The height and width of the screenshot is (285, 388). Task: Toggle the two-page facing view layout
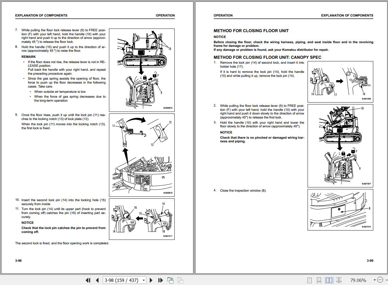click(x=329, y=280)
